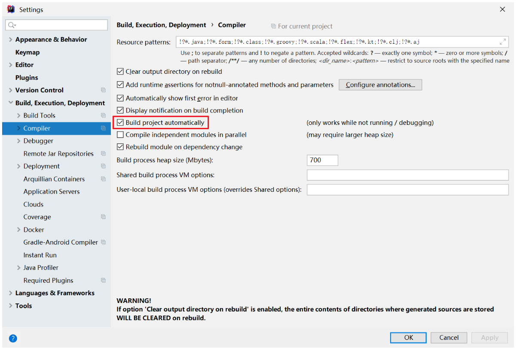The width and height of the screenshot is (517, 348).
Task: Click Configure annotations... button
Action: click(380, 85)
